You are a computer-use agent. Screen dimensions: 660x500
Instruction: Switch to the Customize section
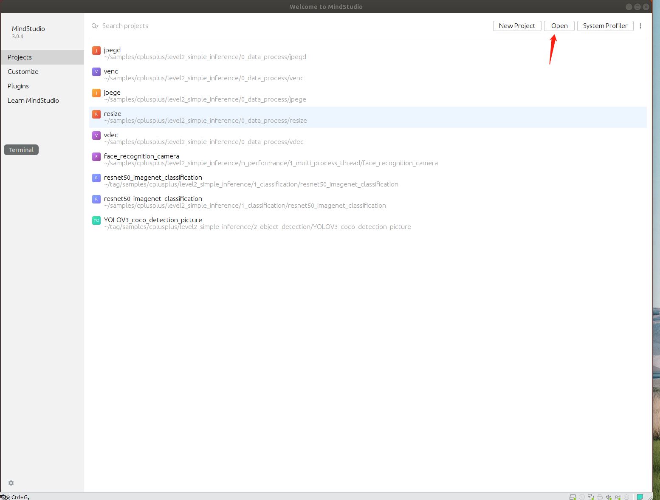point(42,72)
